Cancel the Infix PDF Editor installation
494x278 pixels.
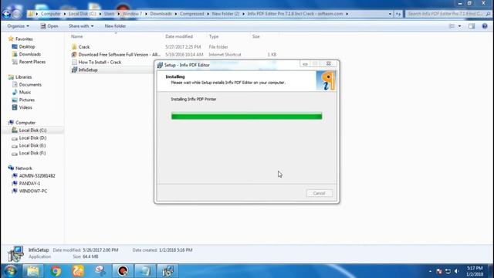[319, 193]
